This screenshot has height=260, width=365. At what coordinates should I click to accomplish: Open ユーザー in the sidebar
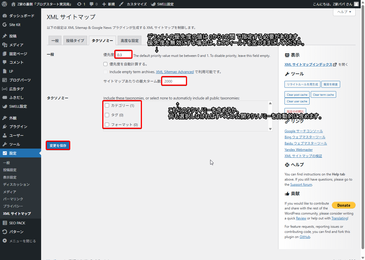[x=21, y=135]
